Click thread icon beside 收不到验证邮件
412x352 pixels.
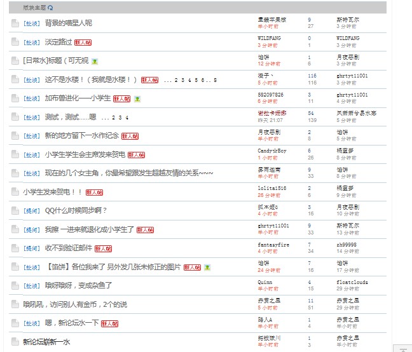[x=15, y=248]
